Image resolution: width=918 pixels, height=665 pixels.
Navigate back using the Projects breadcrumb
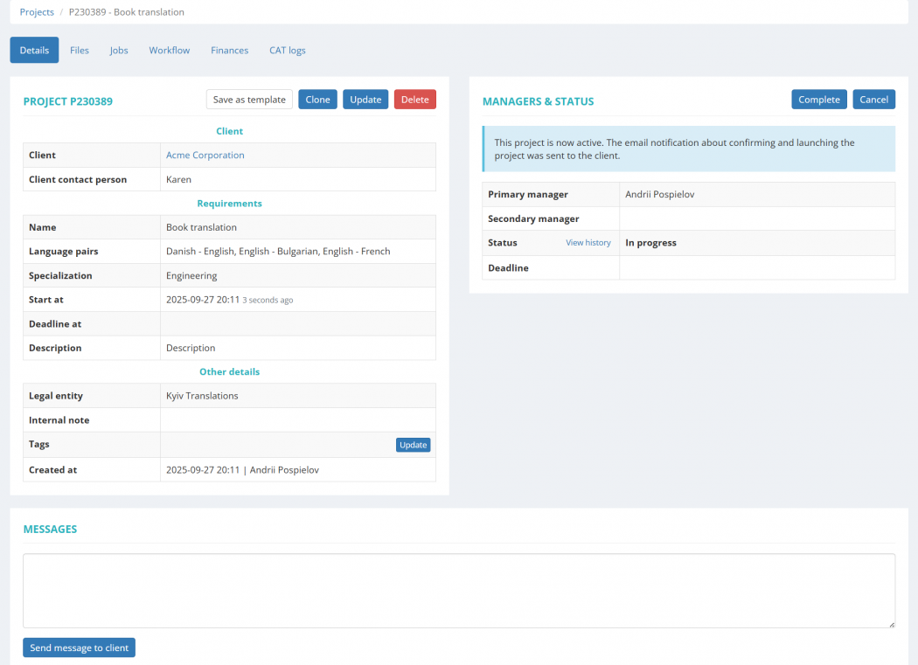(x=37, y=11)
